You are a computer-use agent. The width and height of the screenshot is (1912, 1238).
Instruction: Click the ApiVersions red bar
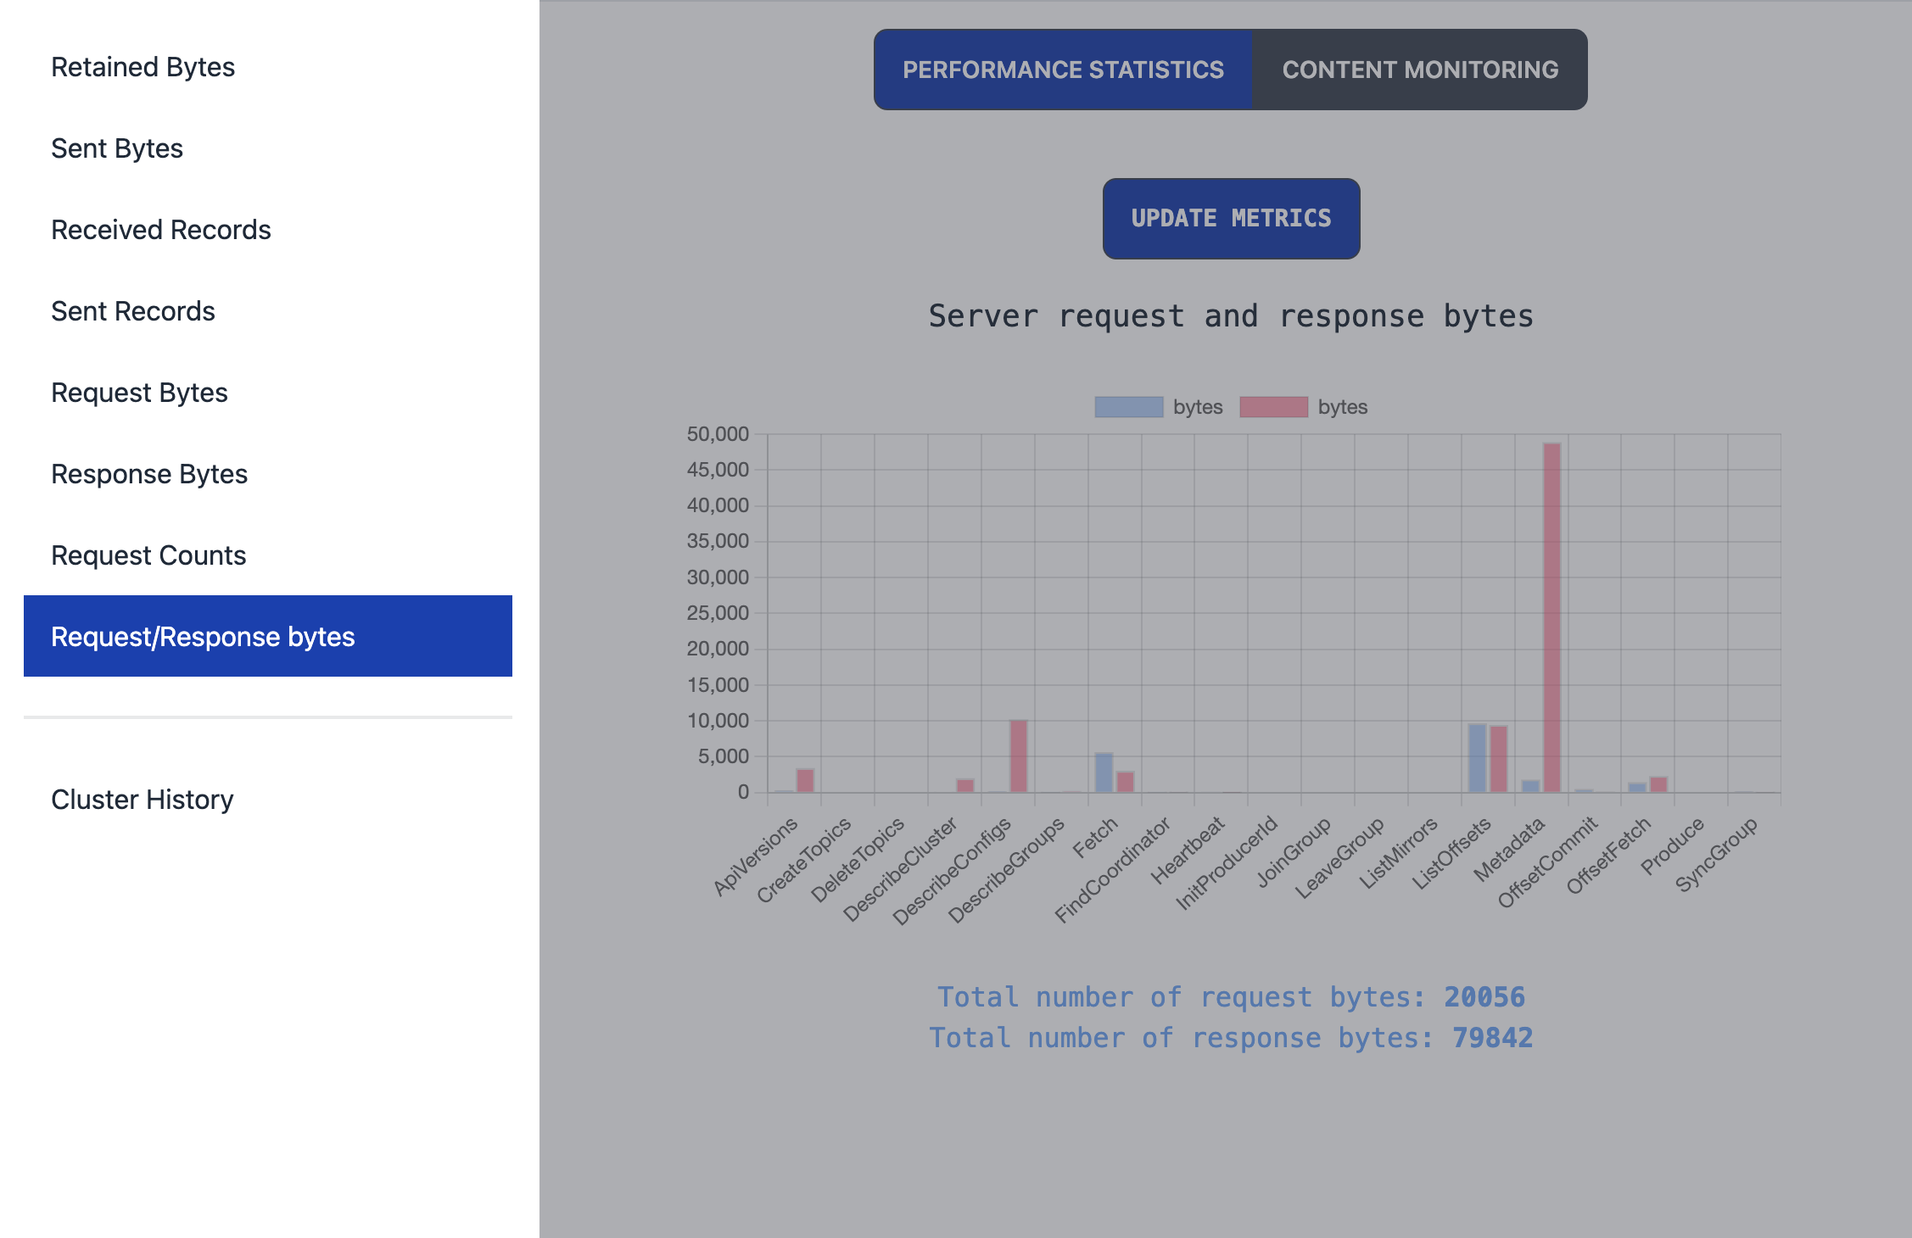pos(805,780)
